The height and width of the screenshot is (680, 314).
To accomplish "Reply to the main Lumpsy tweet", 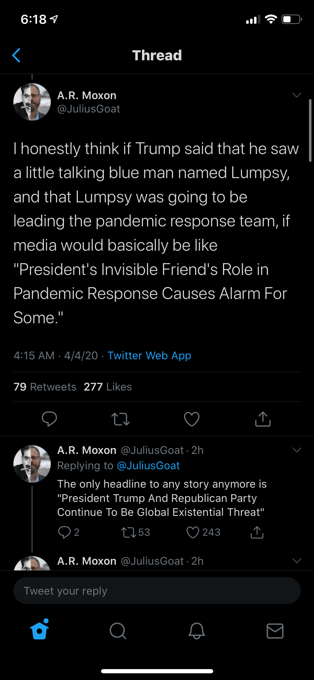I will [x=49, y=419].
